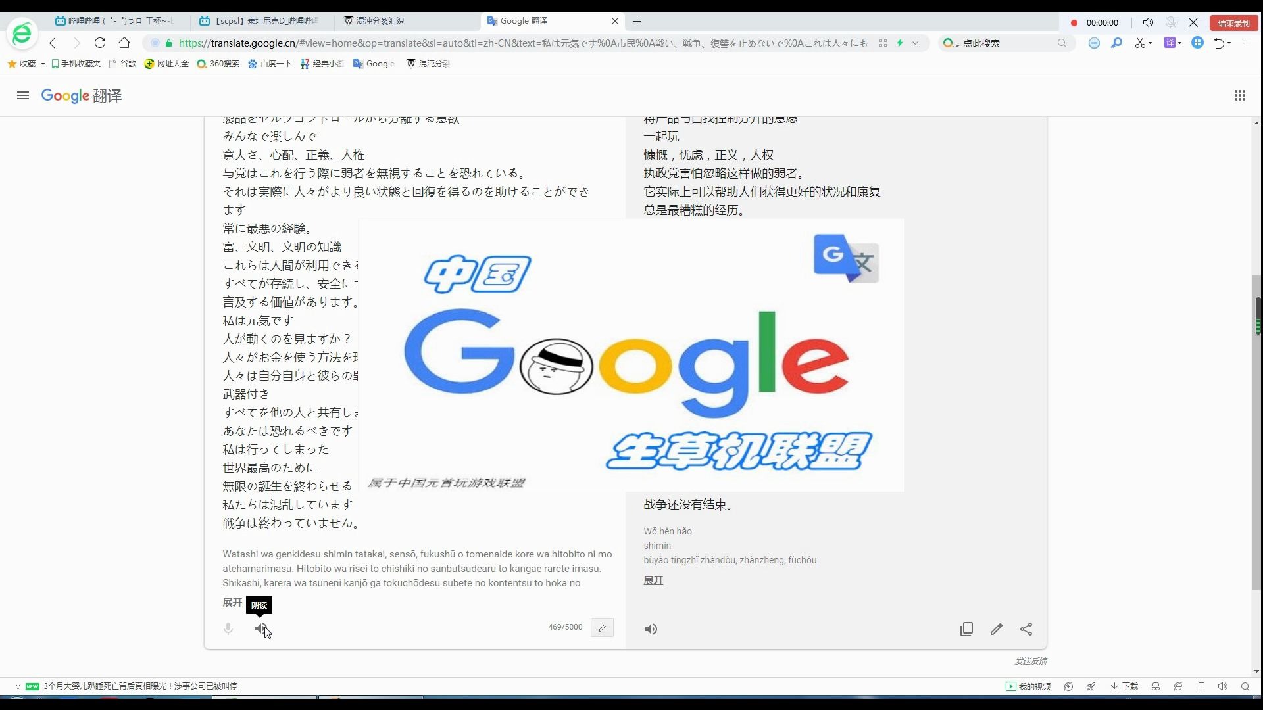Open 我的视频 in the status bar

coord(1028,686)
